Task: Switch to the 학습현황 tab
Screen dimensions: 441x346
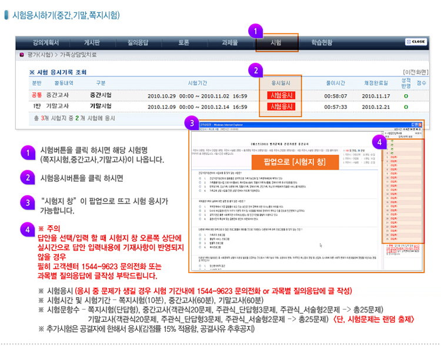Action: point(322,42)
